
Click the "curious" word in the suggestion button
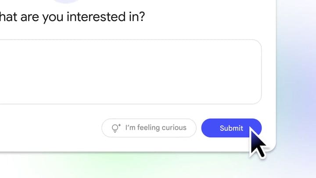tap(172, 128)
